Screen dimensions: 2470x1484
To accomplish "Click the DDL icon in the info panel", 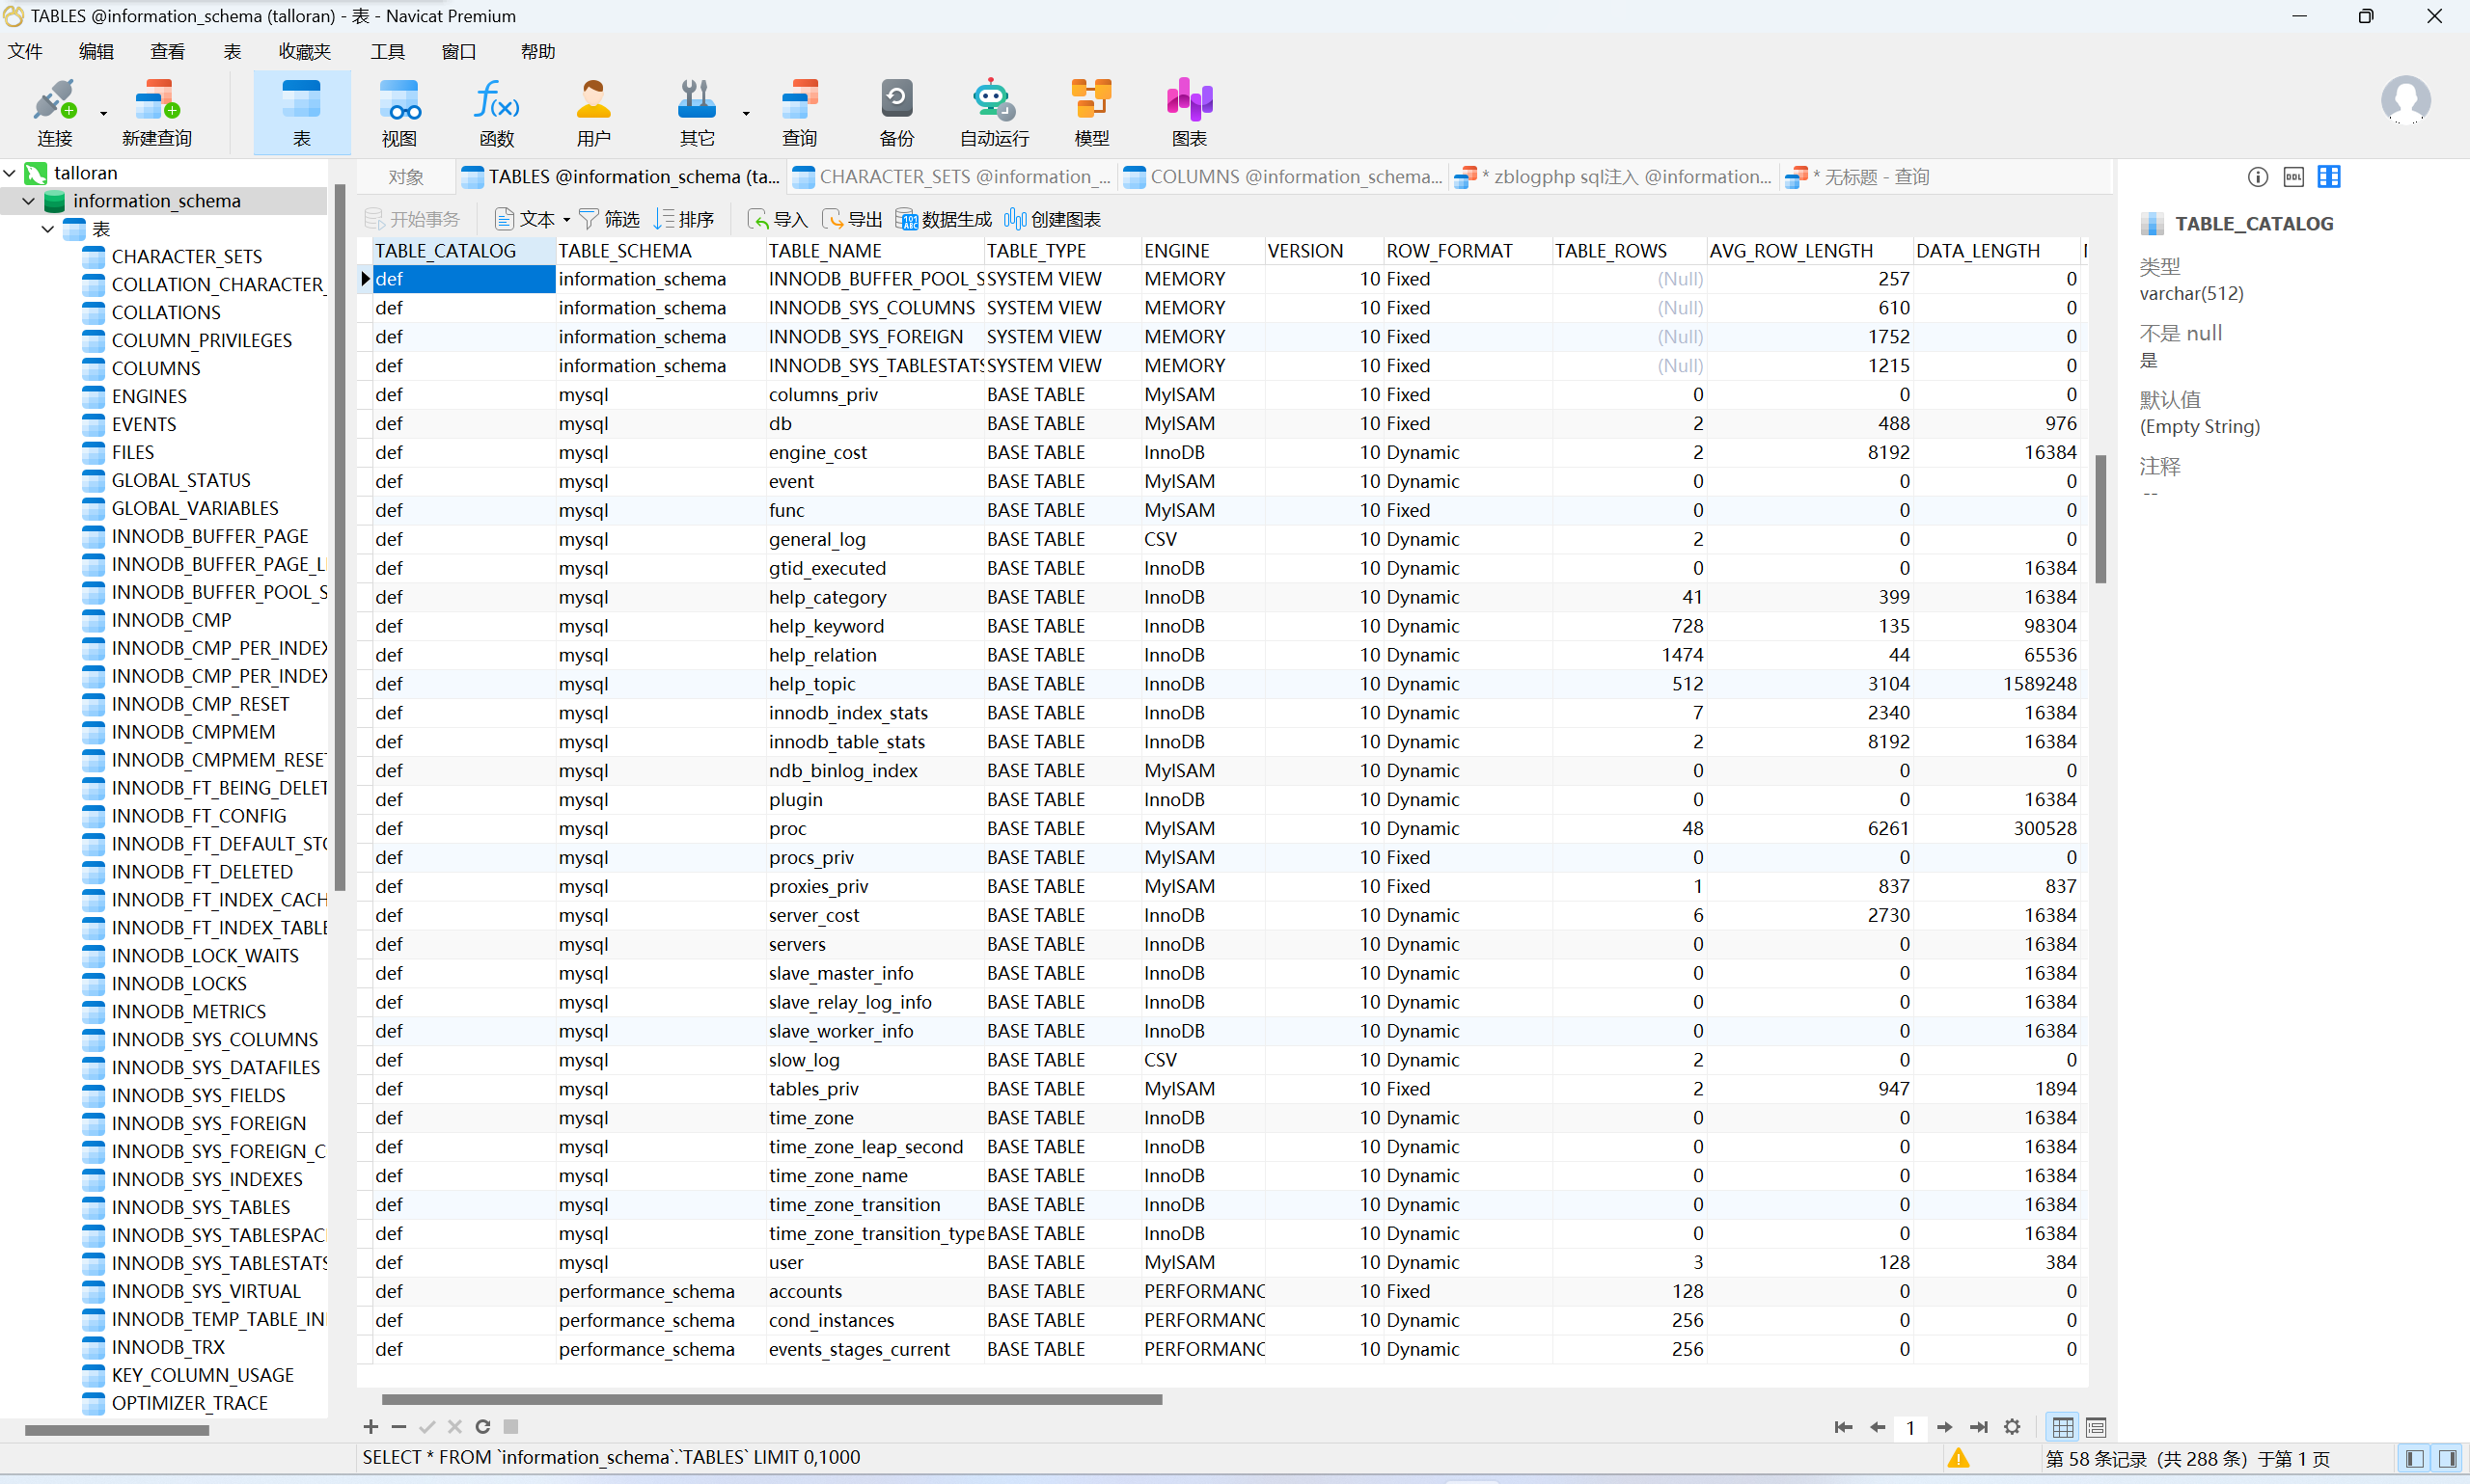I will tap(2292, 177).
